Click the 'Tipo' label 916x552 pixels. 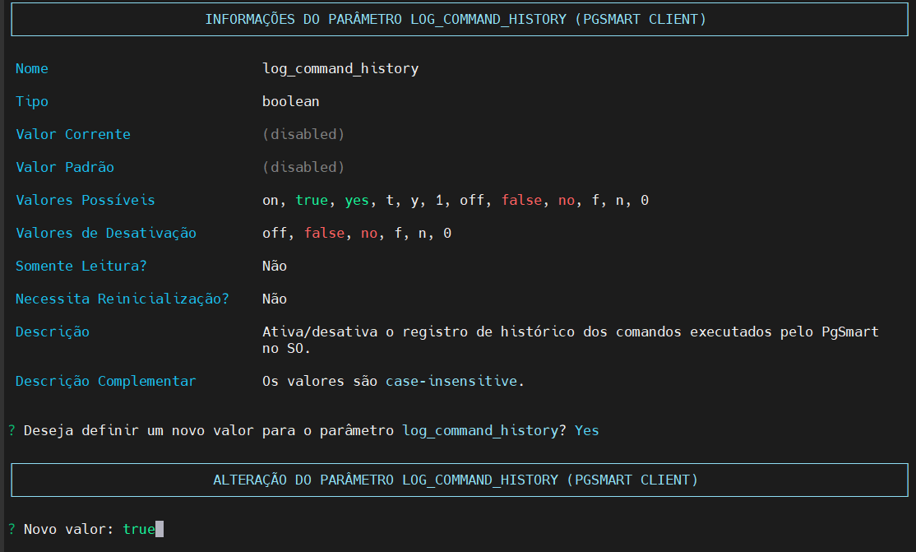31,102
